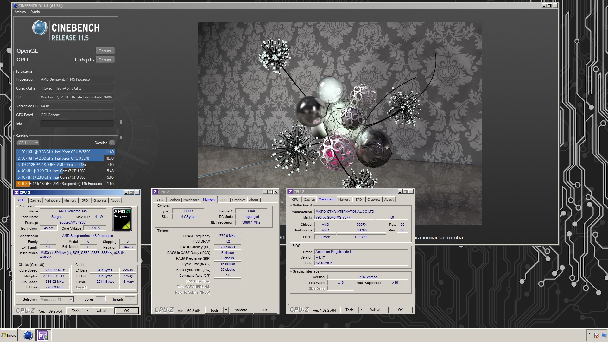Select the Core i7 960 ranking row
608x342 pixels.
pyautogui.click(x=66, y=171)
